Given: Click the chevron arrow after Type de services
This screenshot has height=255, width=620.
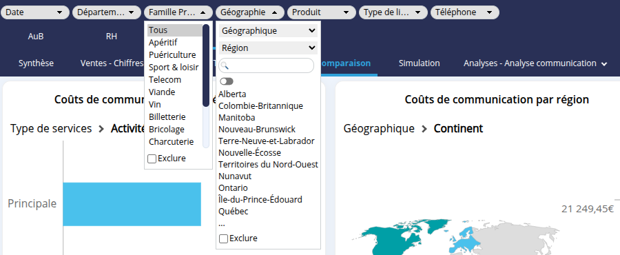Looking at the screenshot, I should [x=101, y=128].
